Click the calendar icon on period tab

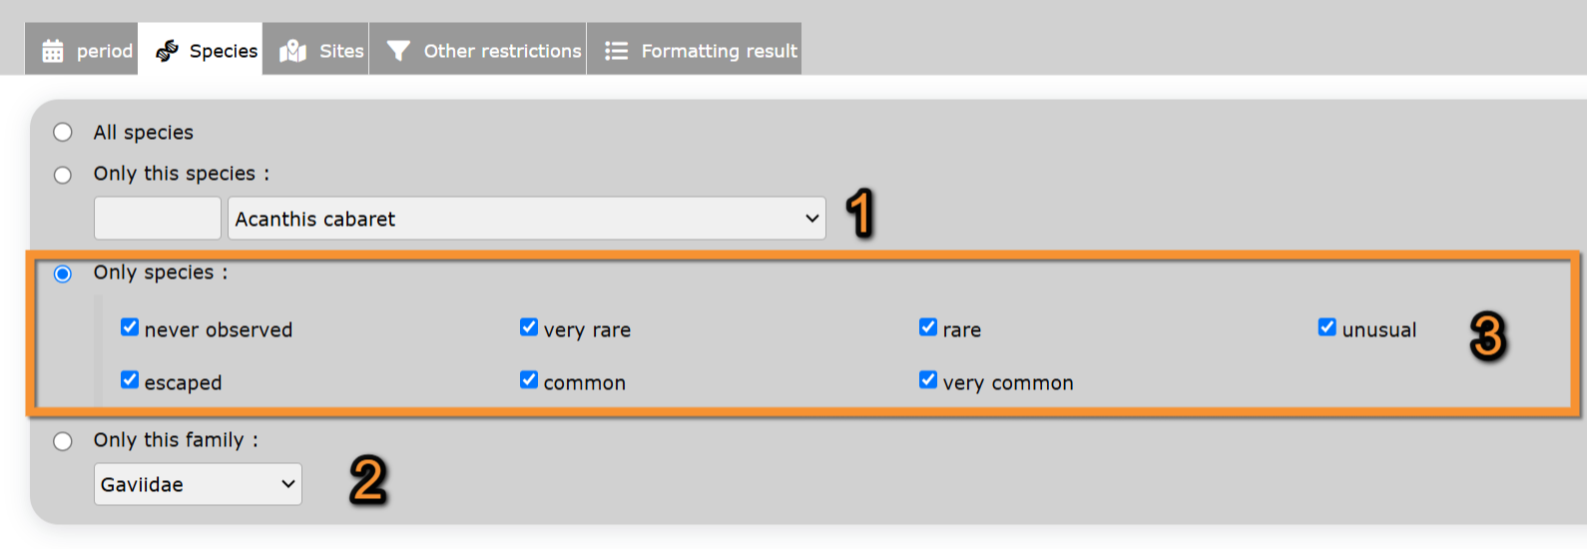click(53, 51)
